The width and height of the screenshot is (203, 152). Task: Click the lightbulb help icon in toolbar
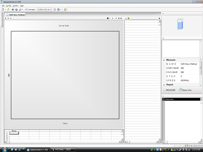coord(65,9)
